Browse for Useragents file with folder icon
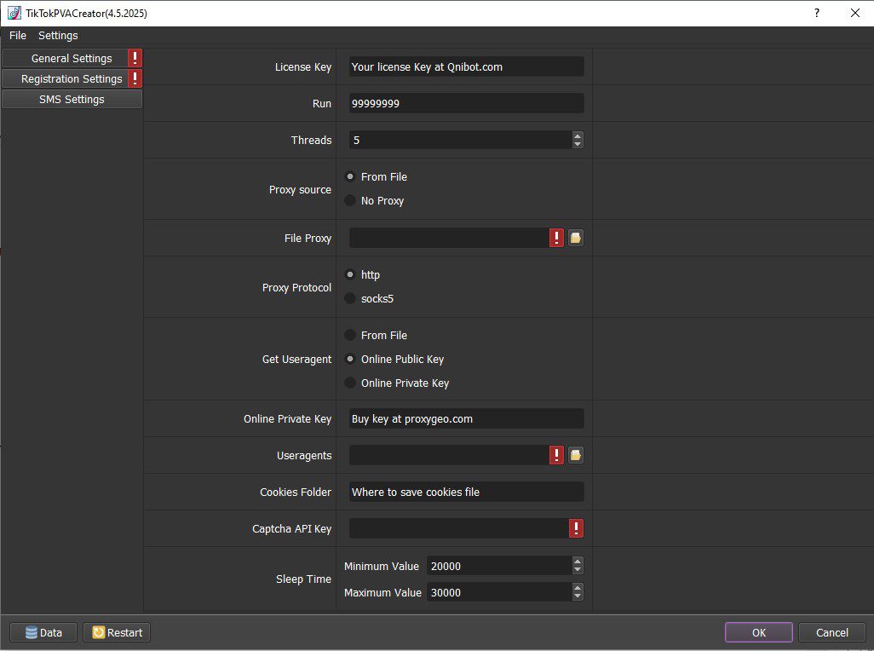The image size is (874, 651). (x=575, y=455)
